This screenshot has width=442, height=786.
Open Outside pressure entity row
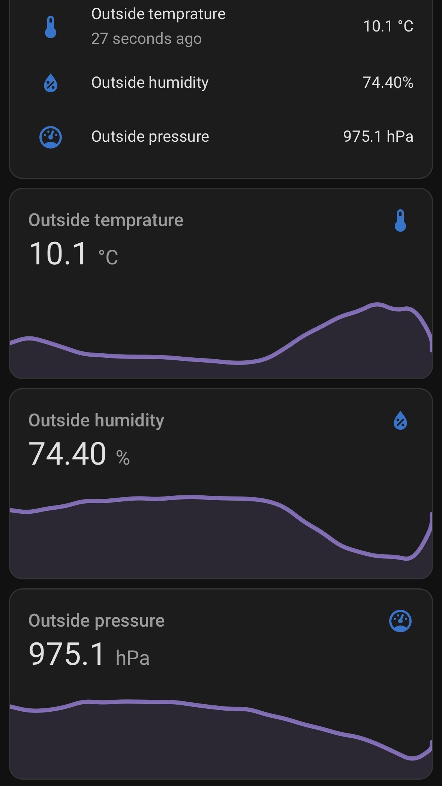pyautogui.click(x=150, y=136)
